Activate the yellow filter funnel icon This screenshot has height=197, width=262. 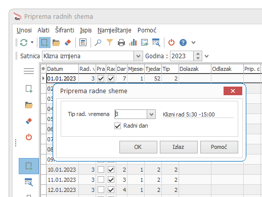[x=110, y=43]
